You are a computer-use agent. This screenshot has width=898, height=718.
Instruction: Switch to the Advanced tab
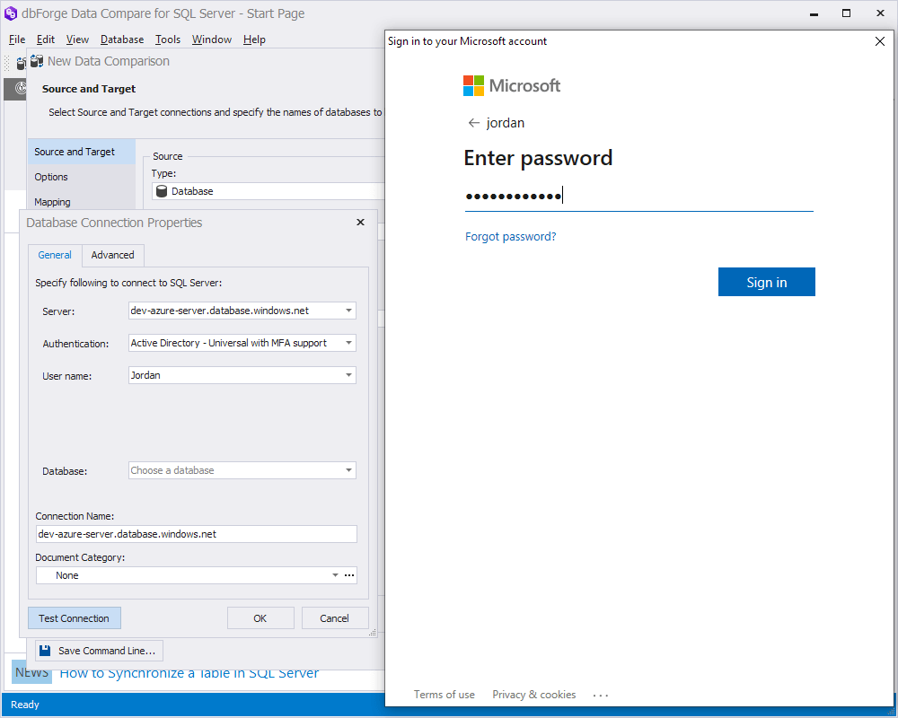111,255
